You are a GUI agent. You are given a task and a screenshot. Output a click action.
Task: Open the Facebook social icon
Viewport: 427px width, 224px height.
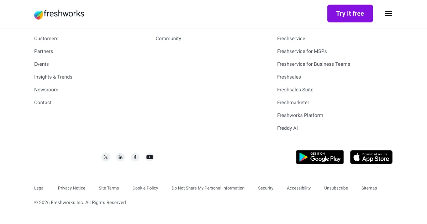tap(135, 157)
